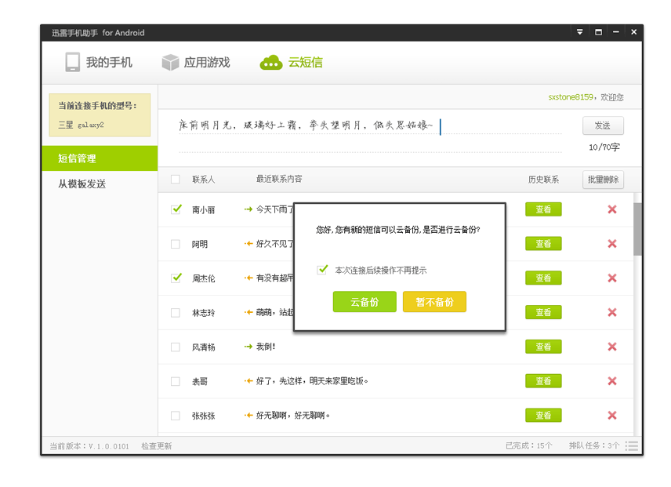Viewport: 671px width, 487px height.
Task: Maximize the window from title bar
Action: pos(599,32)
